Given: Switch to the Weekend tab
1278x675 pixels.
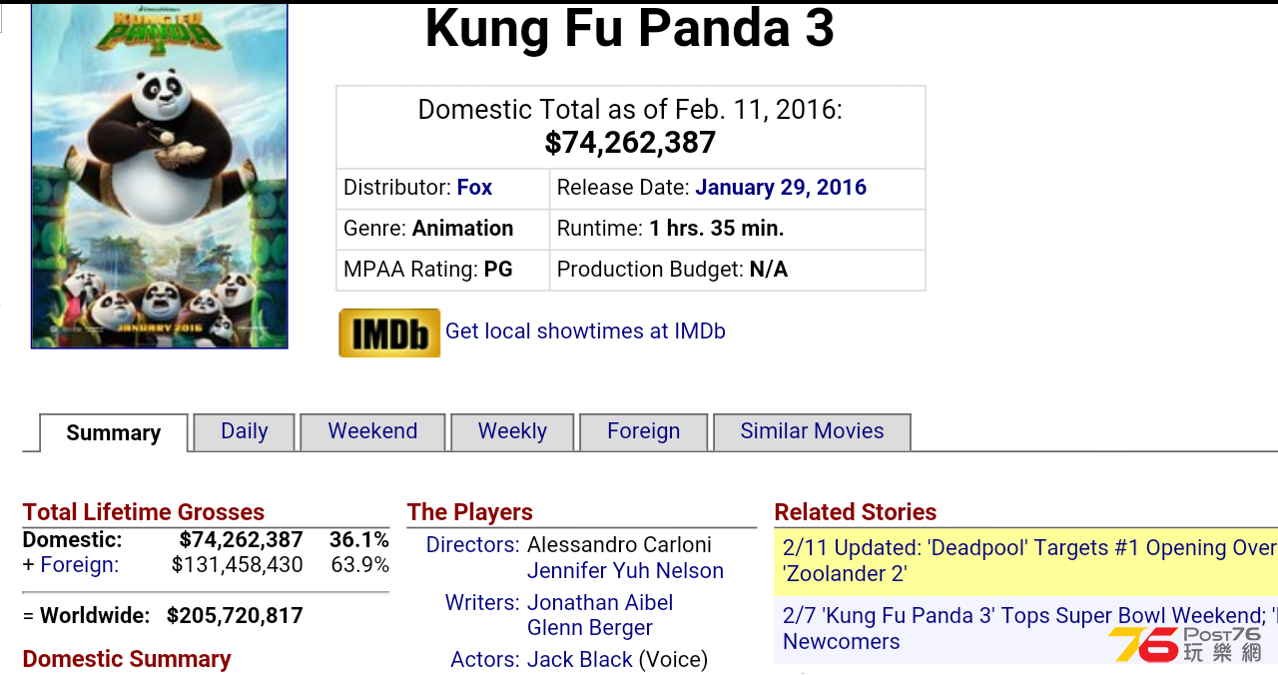Looking at the screenshot, I should (x=372, y=431).
